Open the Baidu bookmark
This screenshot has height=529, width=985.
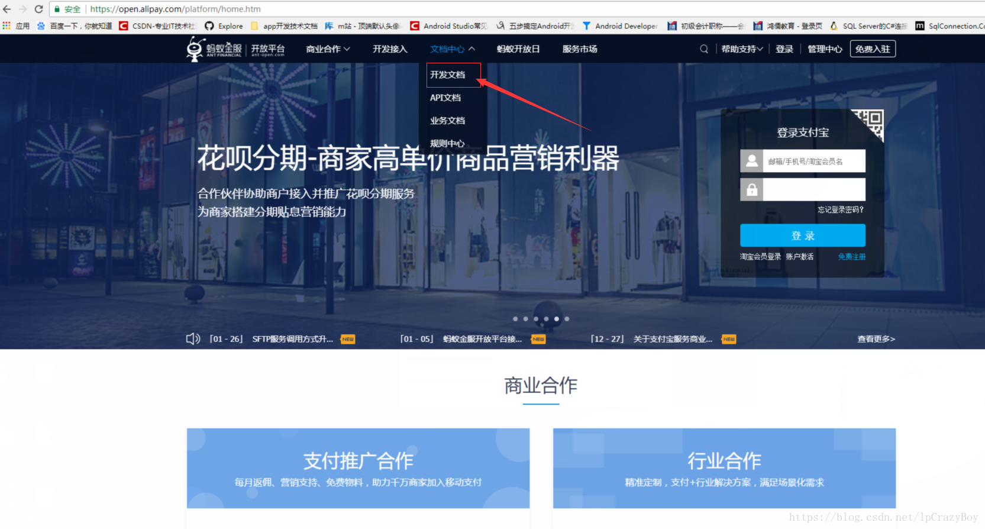(x=75, y=26)
